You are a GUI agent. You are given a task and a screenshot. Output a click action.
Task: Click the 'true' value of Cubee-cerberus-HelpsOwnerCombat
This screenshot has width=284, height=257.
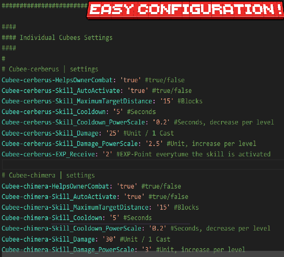coord(127,80)
